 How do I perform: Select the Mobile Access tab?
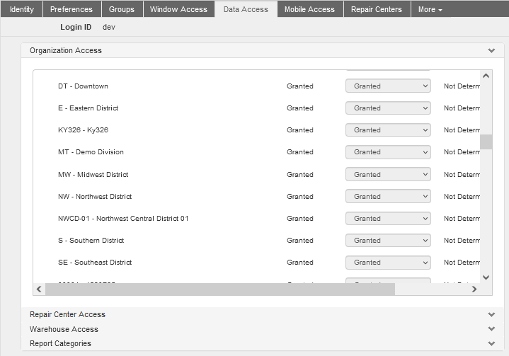click(x=309, y=9)
